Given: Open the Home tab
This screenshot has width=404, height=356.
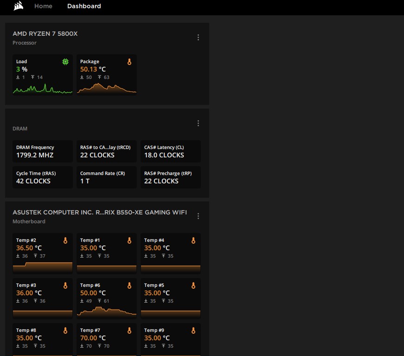Looking at the screenshot, I should [x=43, y=6].
